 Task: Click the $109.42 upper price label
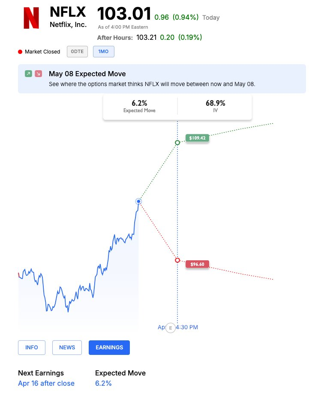point(197,138)
